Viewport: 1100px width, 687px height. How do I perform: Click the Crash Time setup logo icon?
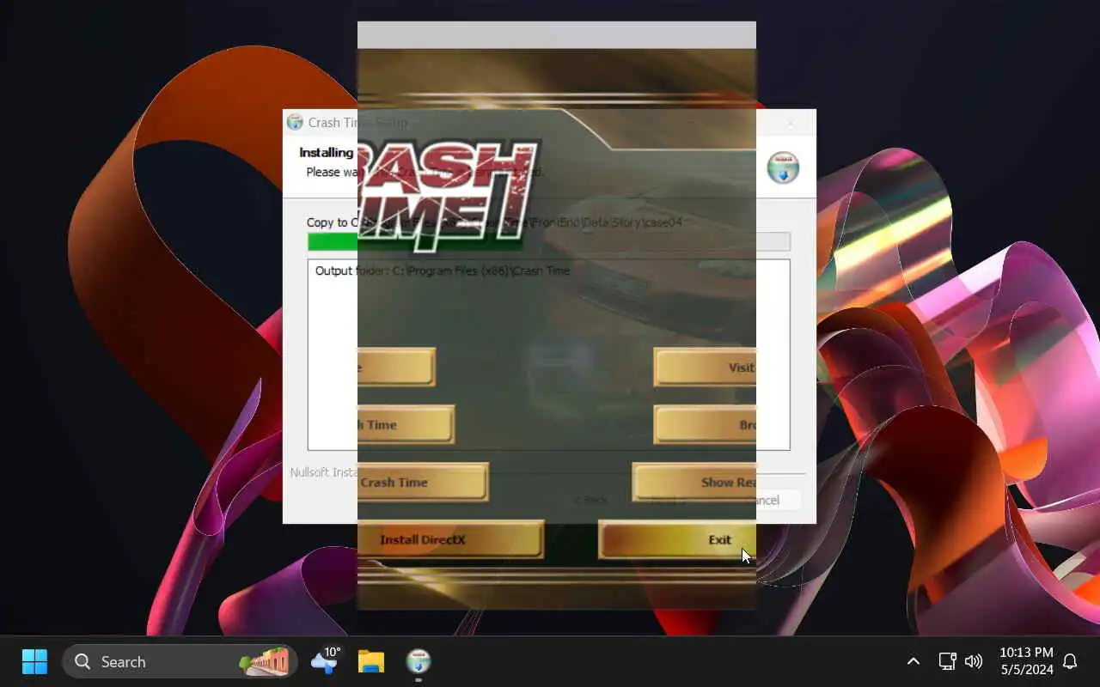(783, 167)
